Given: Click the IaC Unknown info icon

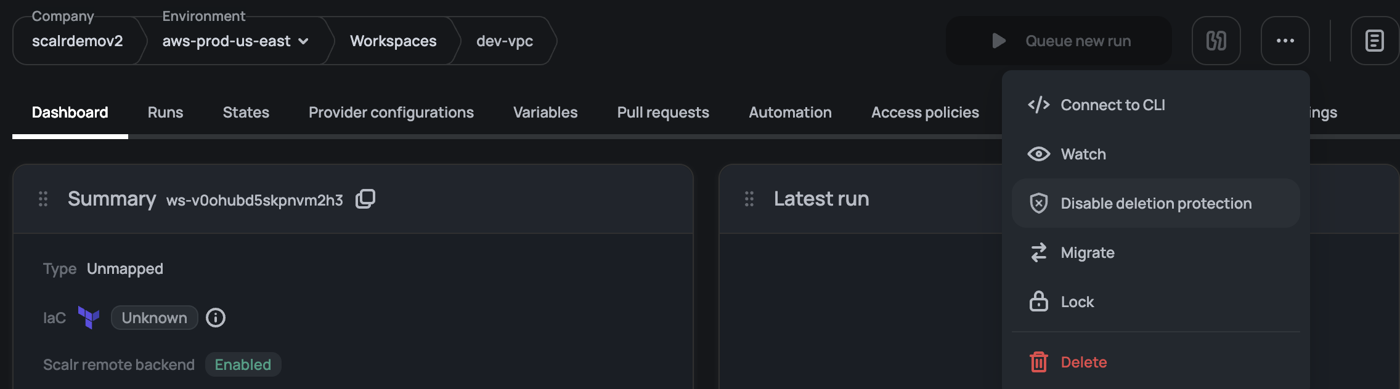Looking at the screenshot, I should point(216,318).
